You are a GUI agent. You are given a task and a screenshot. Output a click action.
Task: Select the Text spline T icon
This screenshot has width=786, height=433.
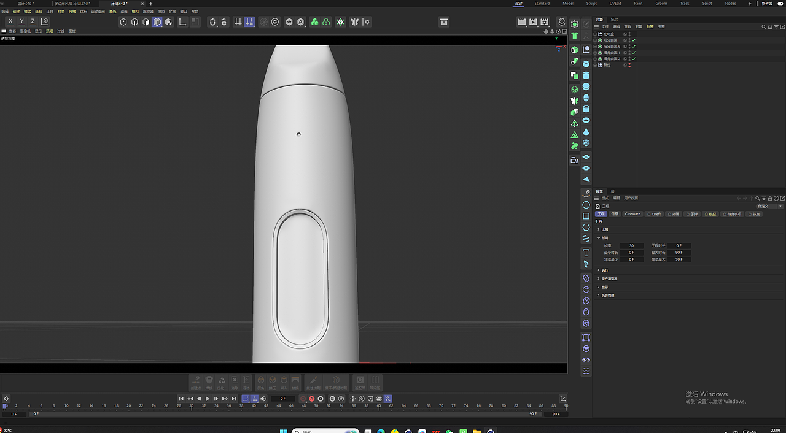[x=586, y=253]
